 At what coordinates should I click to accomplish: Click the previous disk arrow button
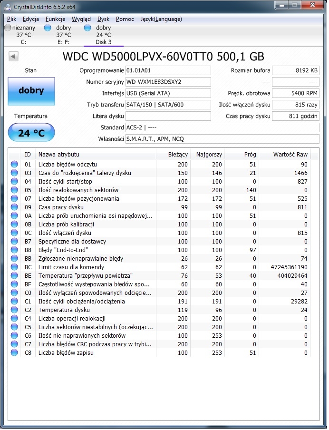click(13, 56)
